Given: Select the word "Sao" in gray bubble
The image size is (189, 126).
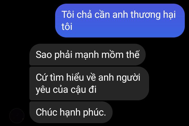Looking at the screenshot, I should 44,55.
